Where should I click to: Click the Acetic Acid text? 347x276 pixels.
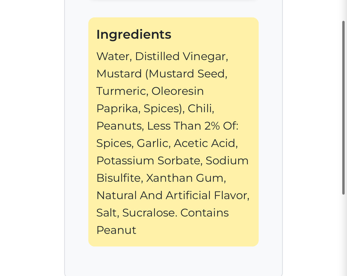point(205,143)
